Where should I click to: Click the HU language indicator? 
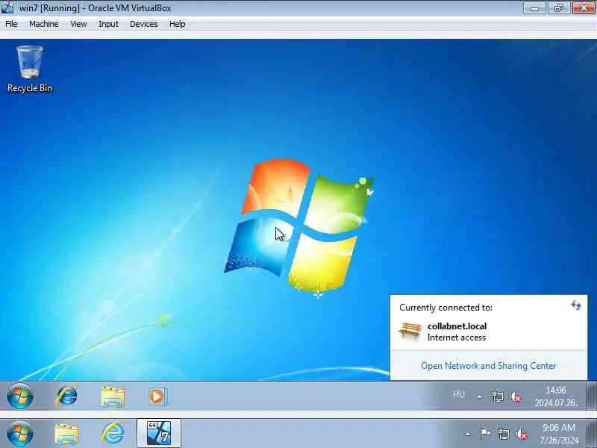459,394
